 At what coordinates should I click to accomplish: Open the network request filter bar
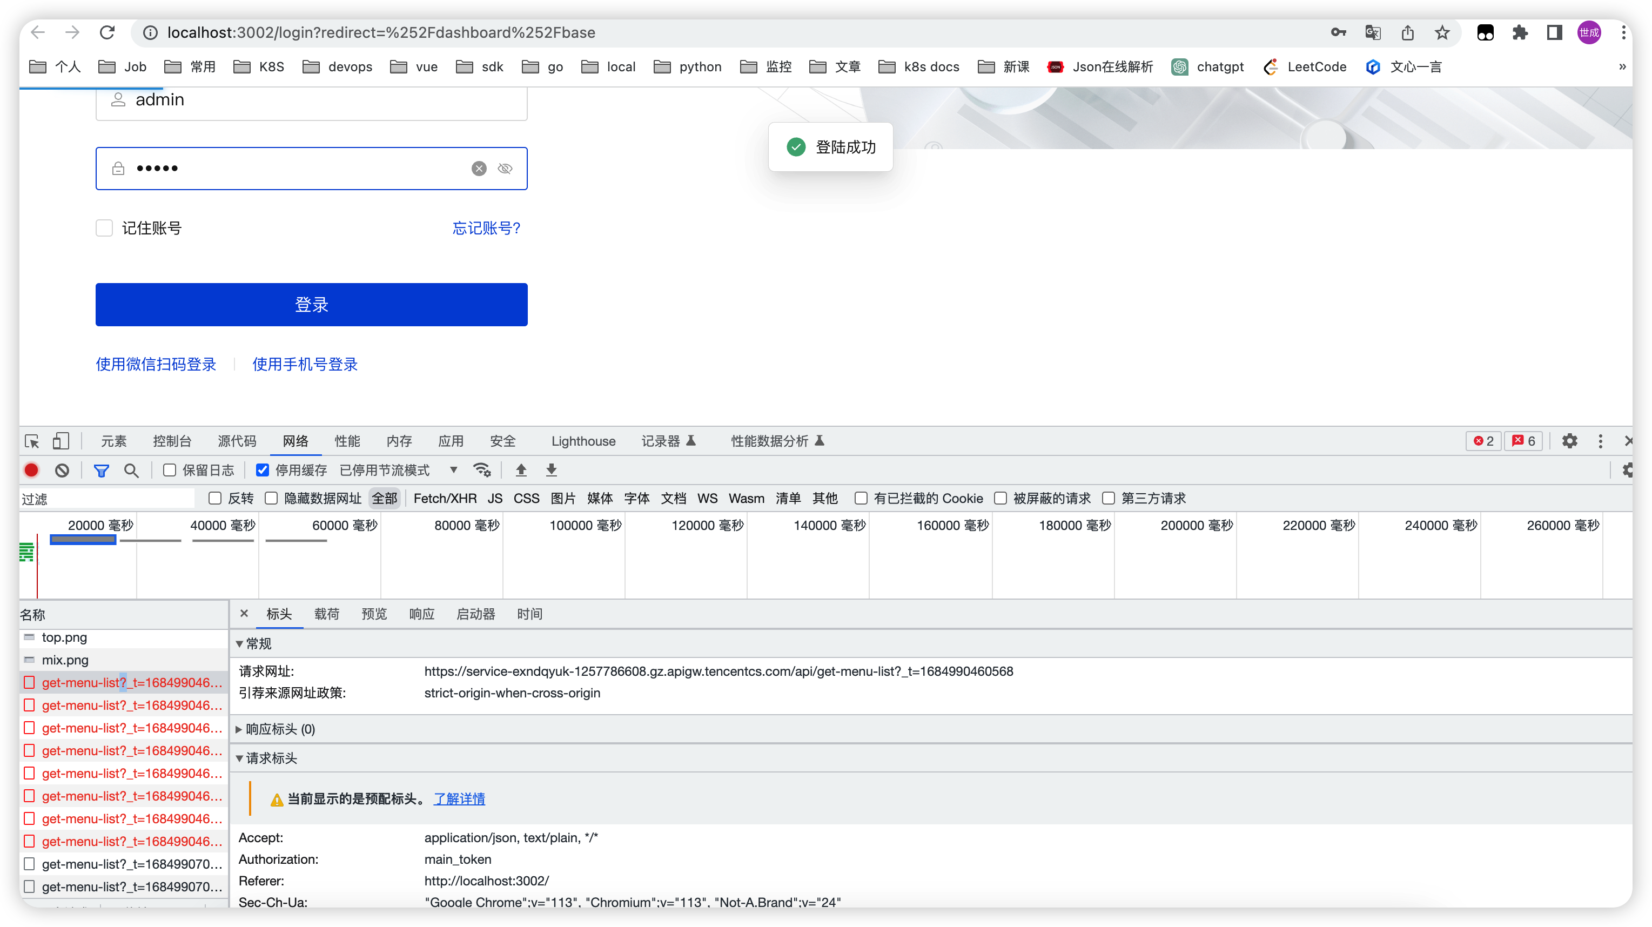[100, 470]
